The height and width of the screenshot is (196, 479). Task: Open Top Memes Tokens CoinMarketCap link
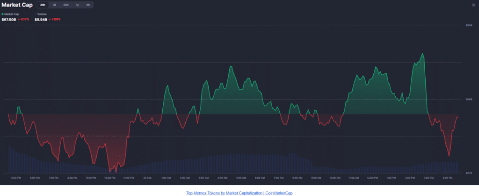tap(239, 192)
